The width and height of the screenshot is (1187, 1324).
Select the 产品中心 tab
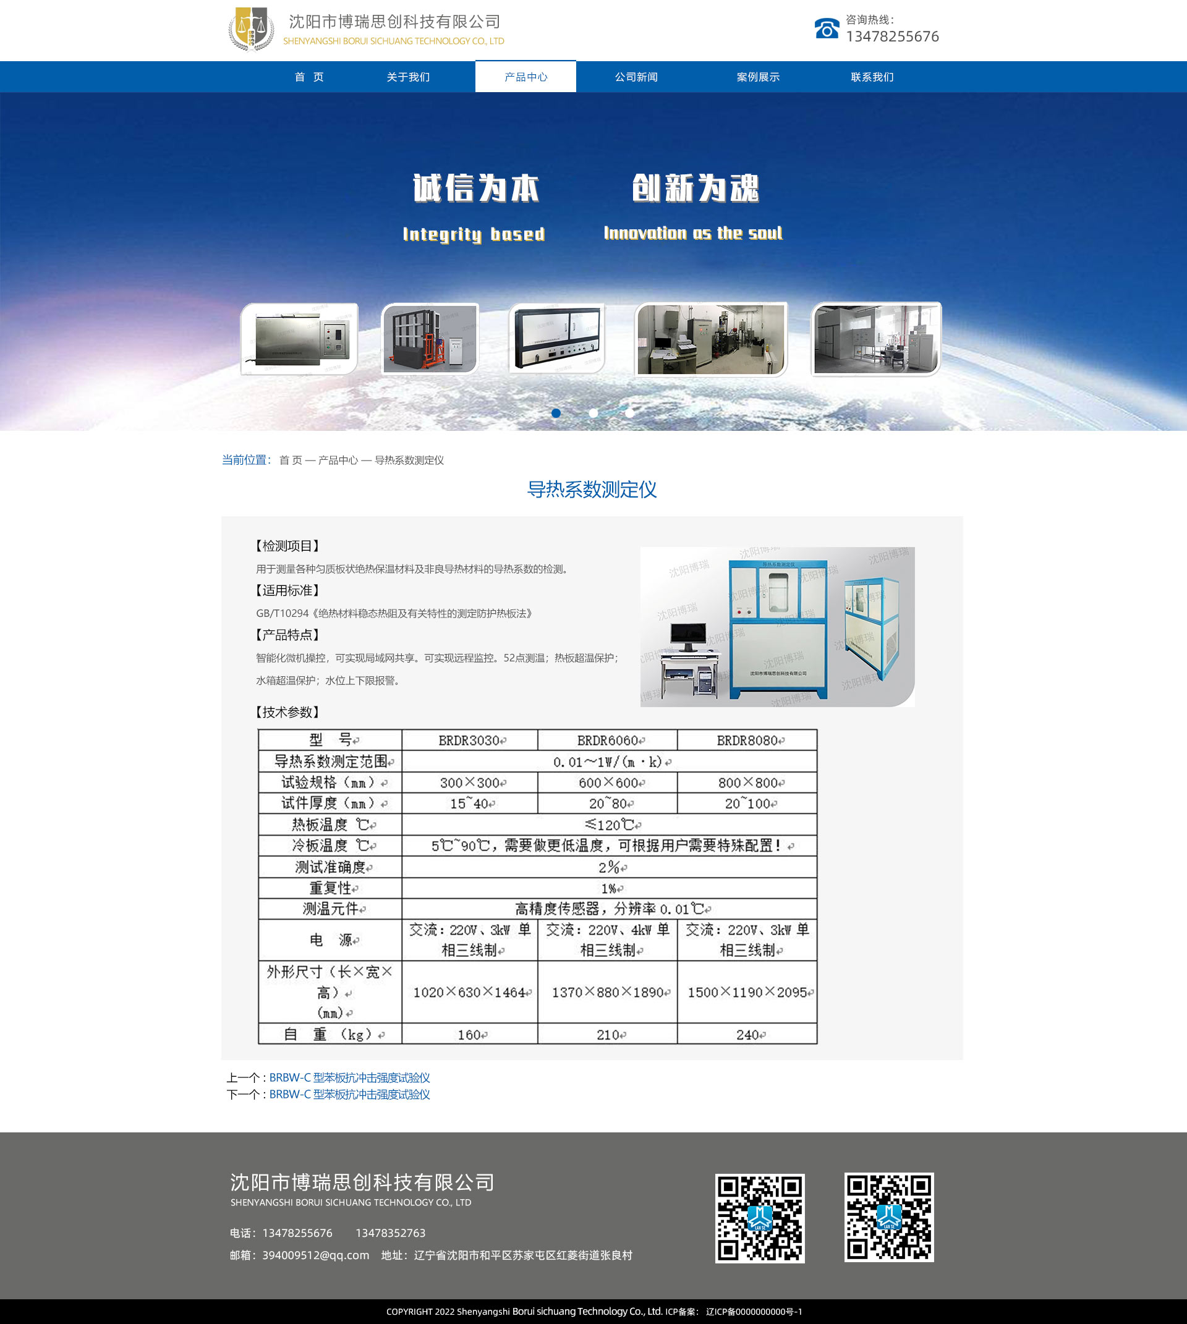pos(528,77)
